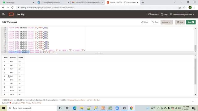Go forward in browser history
Viewport: 198px width, 111px height.
[8, 7]
